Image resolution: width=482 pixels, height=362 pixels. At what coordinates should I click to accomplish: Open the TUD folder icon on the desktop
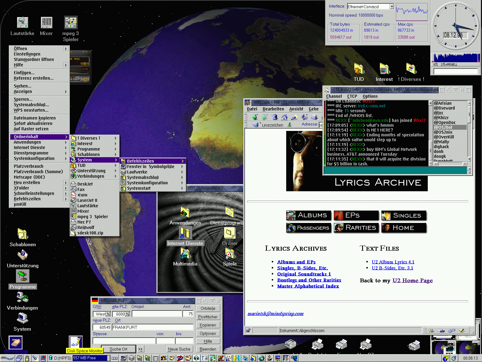pos(358,69)
